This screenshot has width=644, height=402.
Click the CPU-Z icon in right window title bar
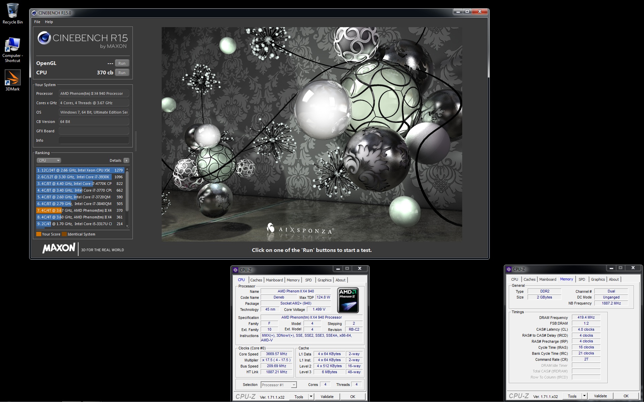(509, 269)
